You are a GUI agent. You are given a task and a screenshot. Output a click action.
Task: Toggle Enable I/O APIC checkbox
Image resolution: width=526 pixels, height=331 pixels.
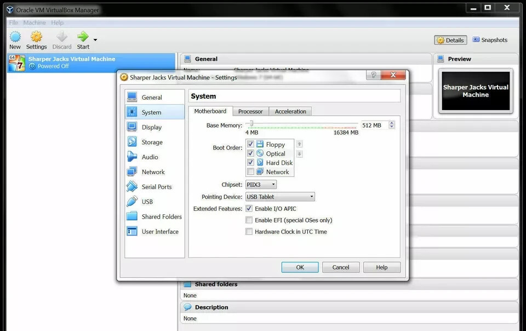(x=249, y=209)
